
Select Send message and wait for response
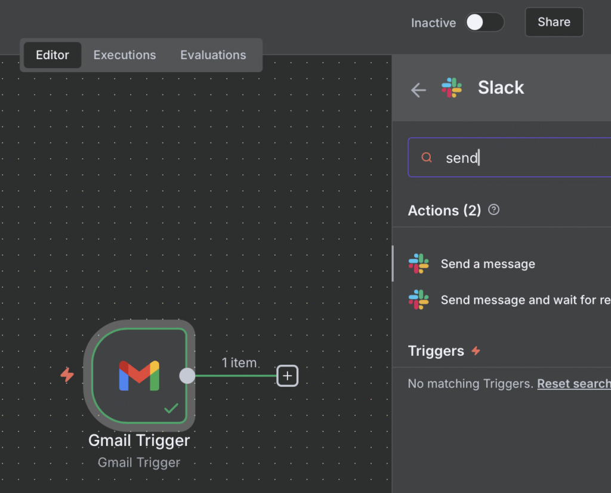point(502,300)
